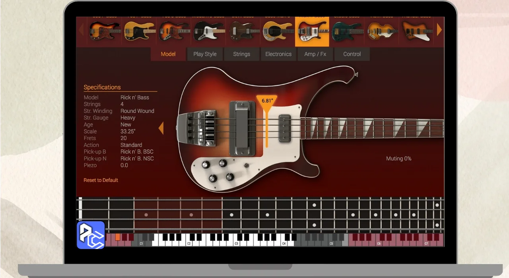509x278 pixels.
Task: Choose the blonde yellow P-Bass thumbnail
Action: 139,31
